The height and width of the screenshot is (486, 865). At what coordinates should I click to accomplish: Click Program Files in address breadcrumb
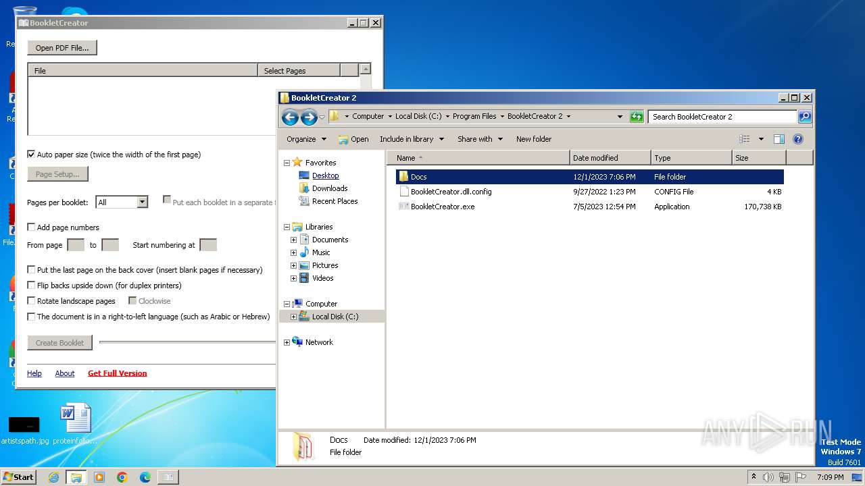474,116
